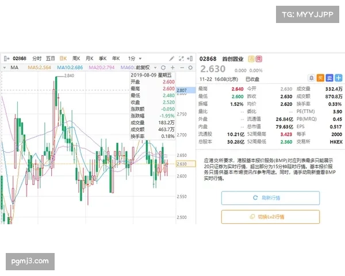Switch to the 分时 intraday tab
The width and height of the screenshot is (345, 276).
(37, 59)
